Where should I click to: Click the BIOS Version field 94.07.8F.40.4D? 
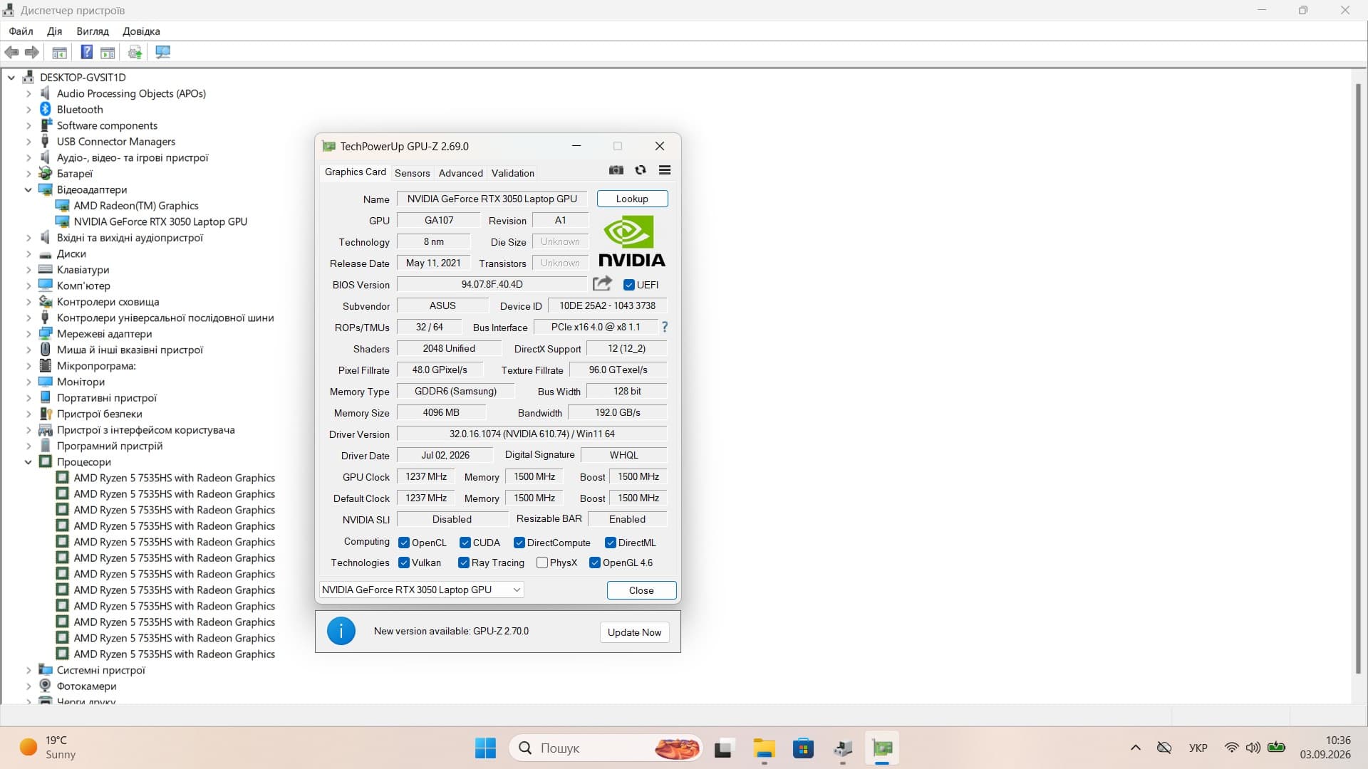492,284
